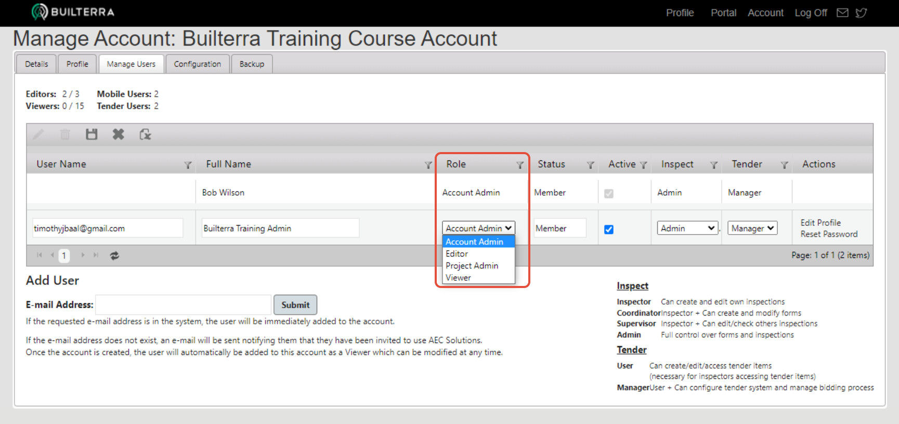899x424 pixels.
Task: Sort by Full Name column header
Action: [228, 164]
